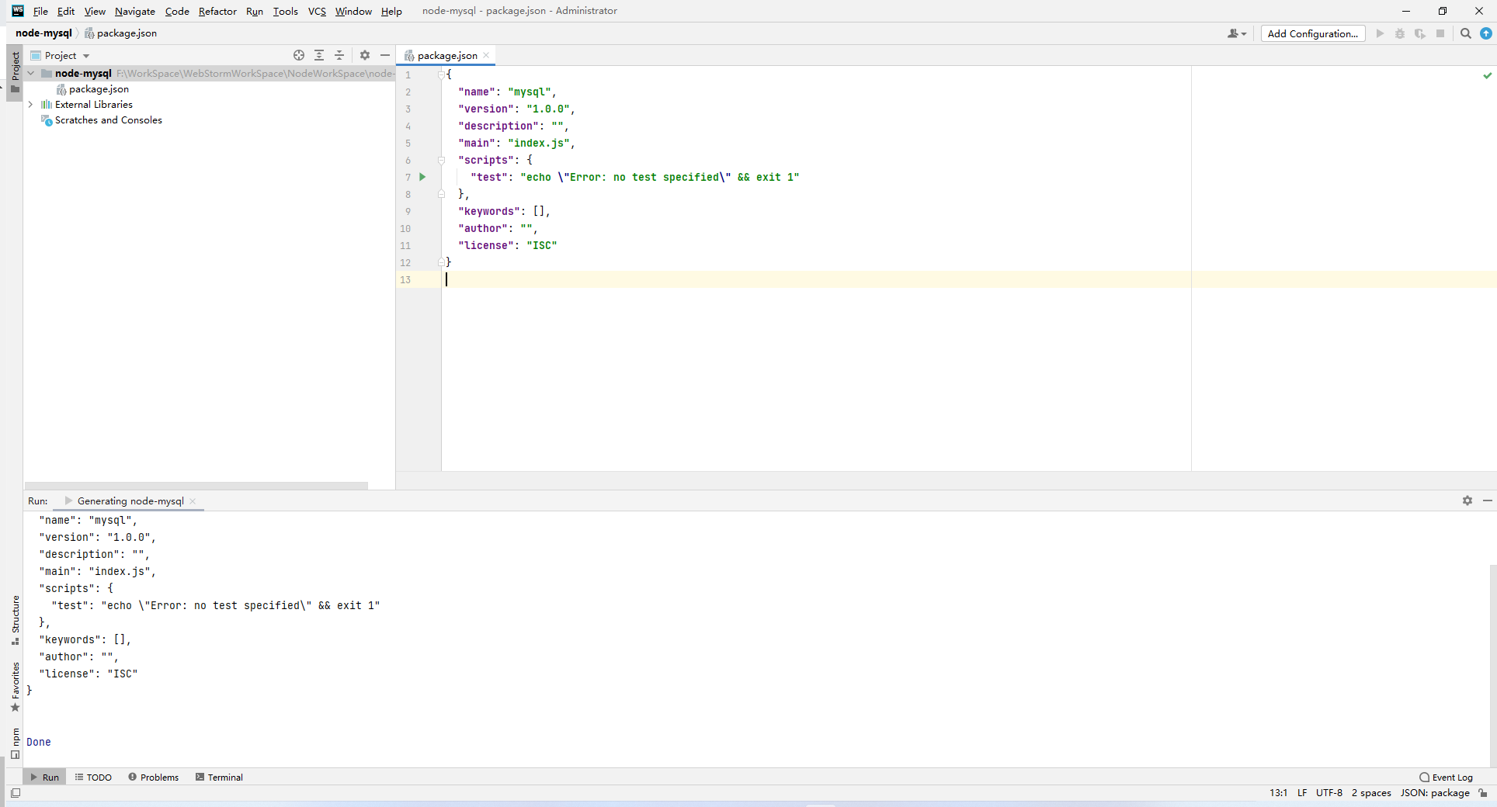Screen dimensions: 1497x807
Task: Click the code inspection checkmark icon
Action: 1487,75
